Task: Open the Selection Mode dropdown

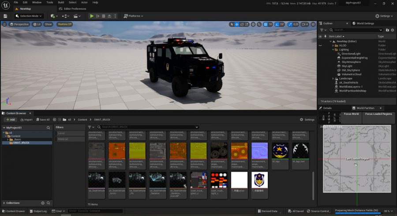Action: 28,16
